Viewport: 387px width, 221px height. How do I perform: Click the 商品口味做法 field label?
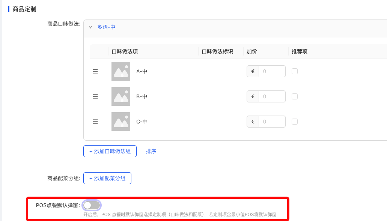pyautogui.click(x=64, y=24)
